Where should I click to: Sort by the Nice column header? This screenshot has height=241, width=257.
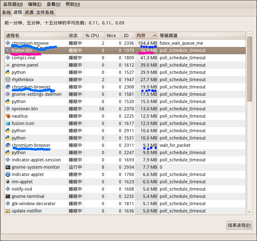click(114, 36)
